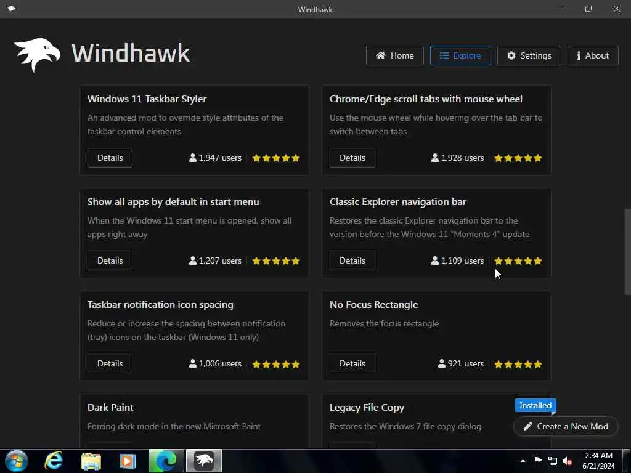This screenshot has width=631, height=473.
Task: Click the Windhawk eagle logo
Action: 38,55
